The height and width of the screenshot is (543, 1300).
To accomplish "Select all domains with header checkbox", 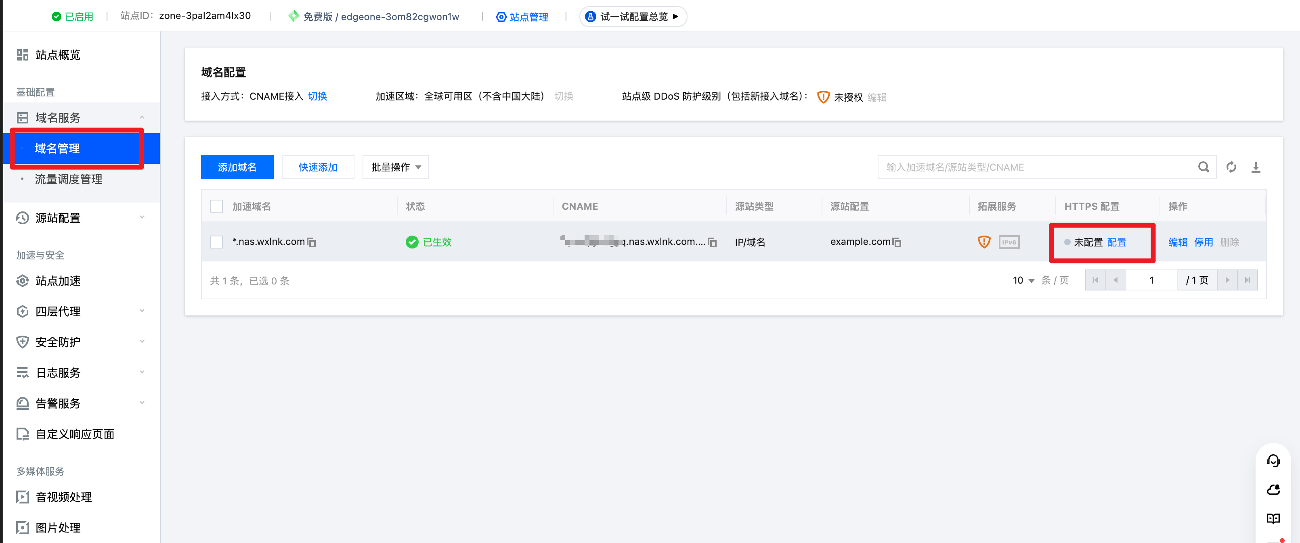I will tap(216, 206).
